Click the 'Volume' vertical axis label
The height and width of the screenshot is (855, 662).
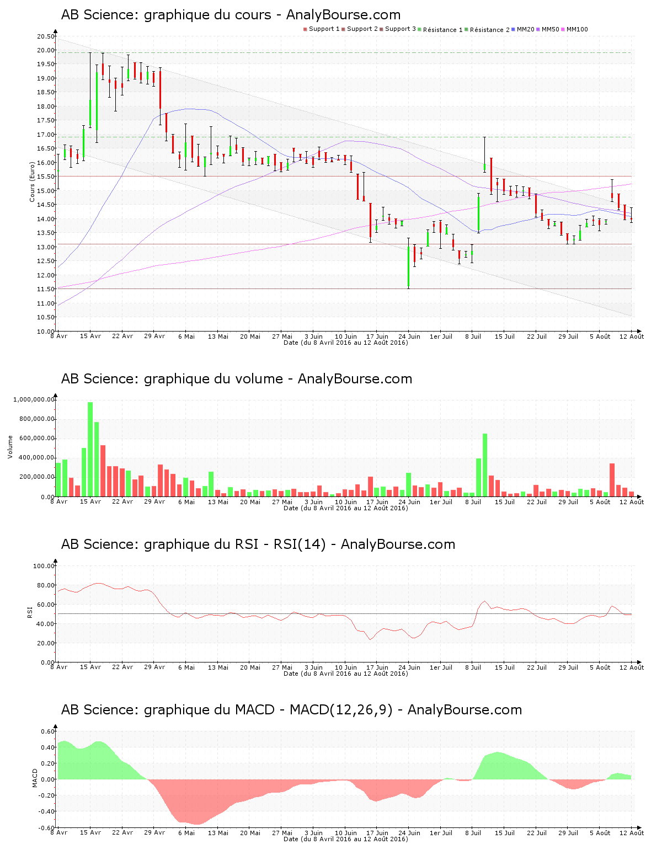[x=10, y=447]
